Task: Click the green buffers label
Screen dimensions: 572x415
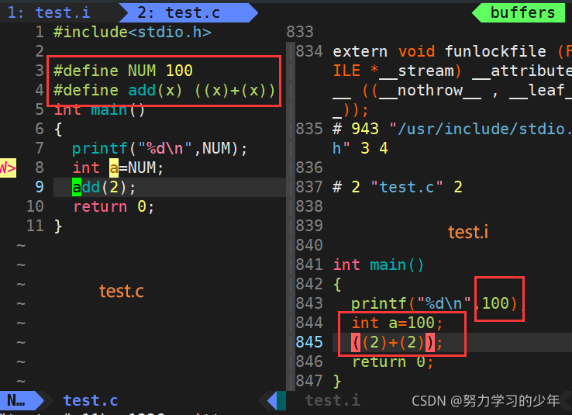Action: point(522,12)
